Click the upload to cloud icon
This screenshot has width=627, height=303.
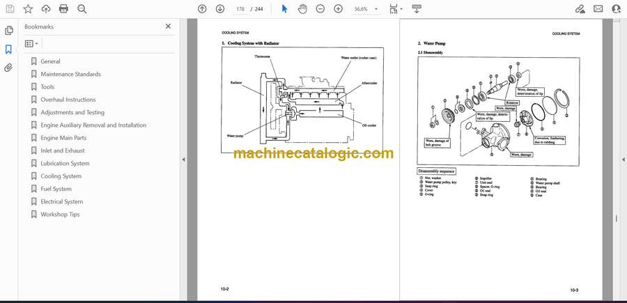coord(46,9)
